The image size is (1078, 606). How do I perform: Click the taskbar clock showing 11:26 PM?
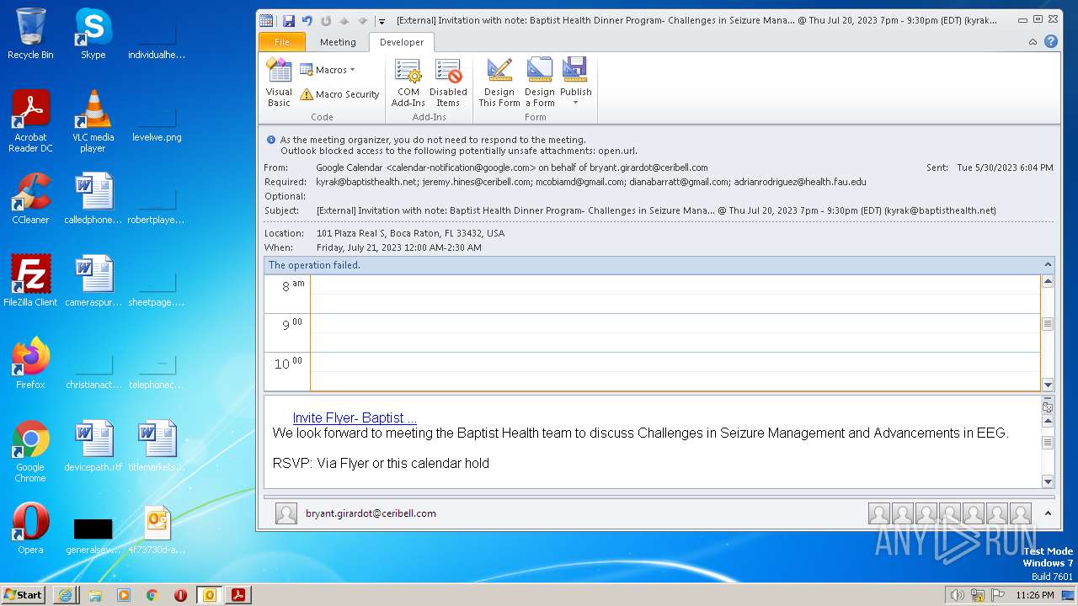(1035, 595)
